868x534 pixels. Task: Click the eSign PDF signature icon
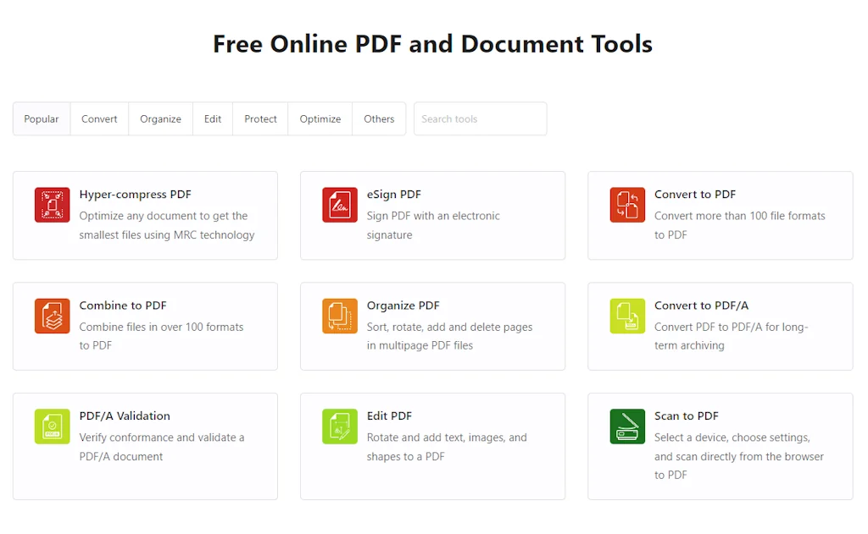point(339,204)
